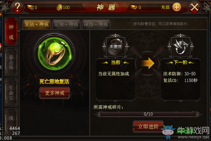This screenshot has height=141, width=211.
Task: Switch to the 定身·神戒 tab
Action: [x=66, y=24]
